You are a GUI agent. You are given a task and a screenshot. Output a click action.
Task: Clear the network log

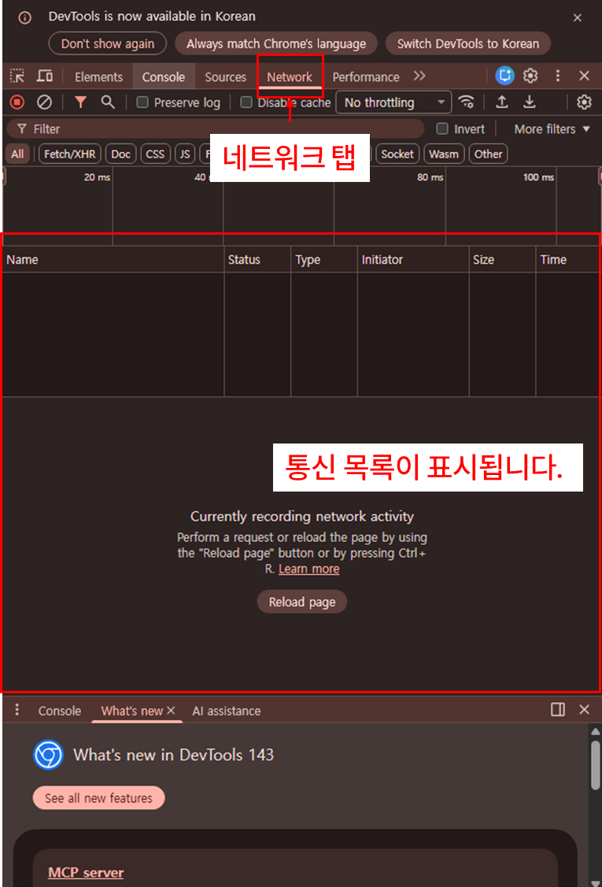point(45,102)
